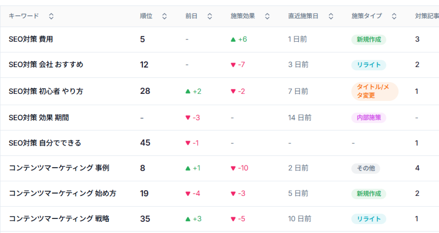Click red down arrow beside -10 value

233,168
